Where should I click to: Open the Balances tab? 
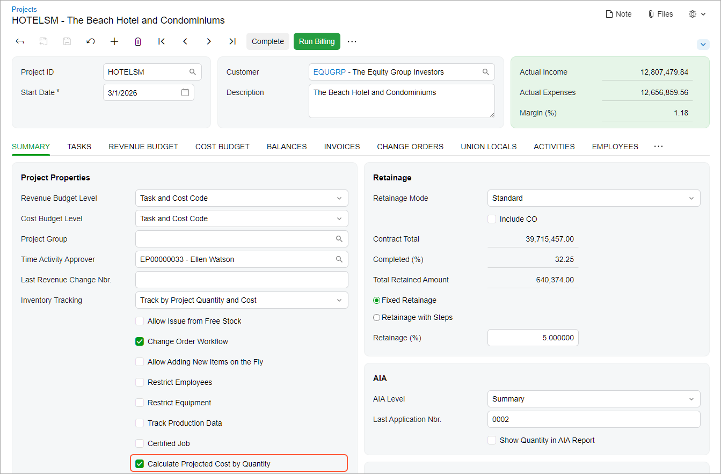click(287, 147)
